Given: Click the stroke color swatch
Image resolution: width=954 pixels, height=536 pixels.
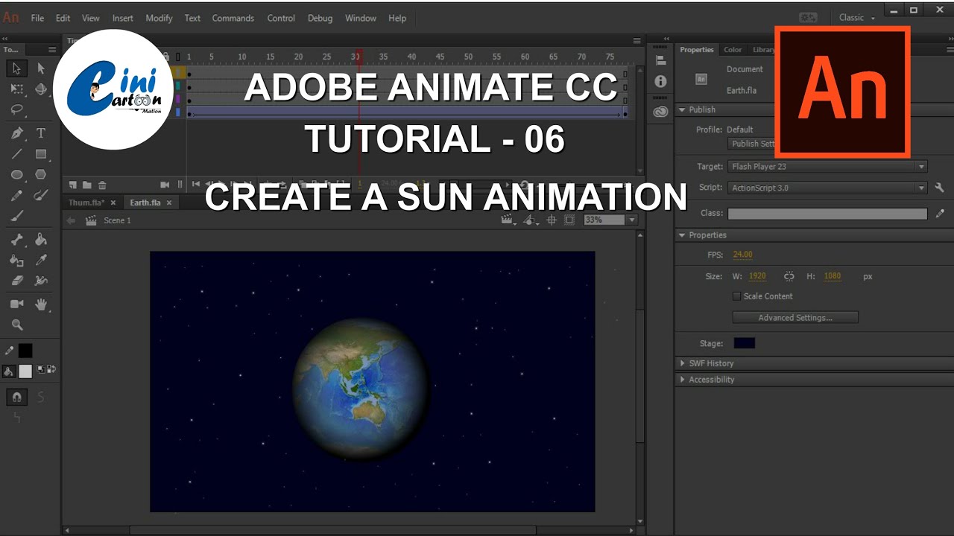Looking at the screenshot, I should click(25, 351).
